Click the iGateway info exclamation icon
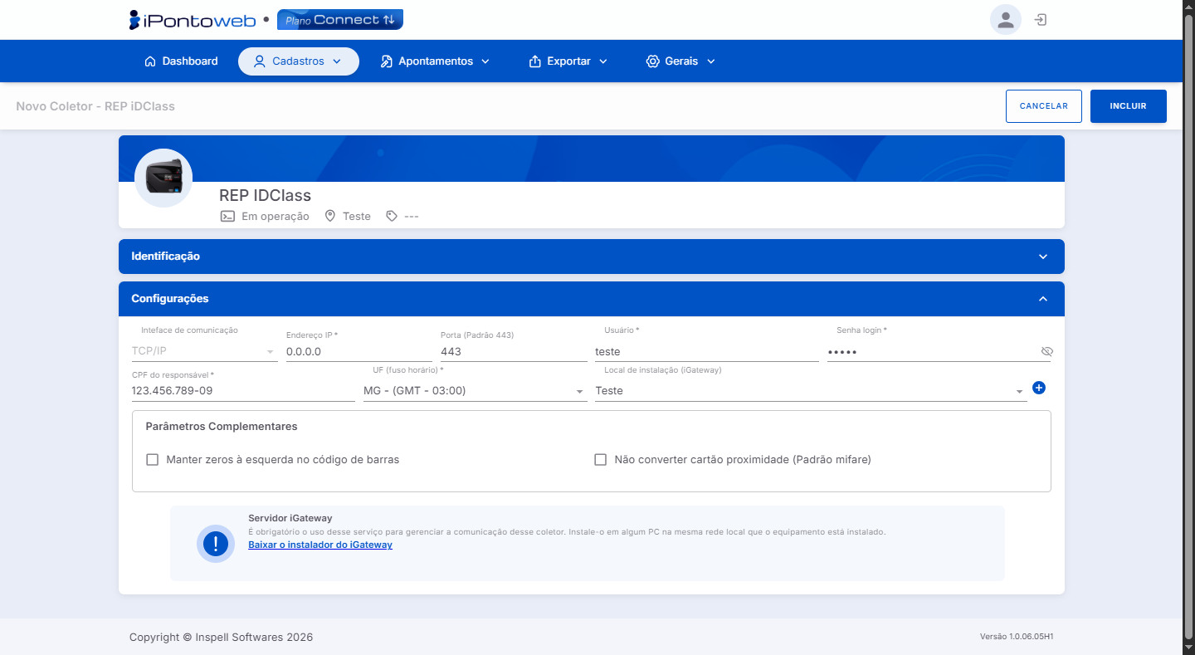The image size is (1195, 655). (x=216, y=544)
